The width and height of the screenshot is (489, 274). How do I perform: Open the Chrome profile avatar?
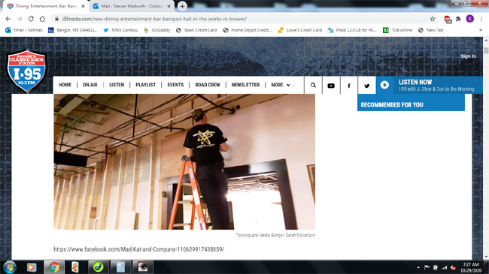(469, 19)
